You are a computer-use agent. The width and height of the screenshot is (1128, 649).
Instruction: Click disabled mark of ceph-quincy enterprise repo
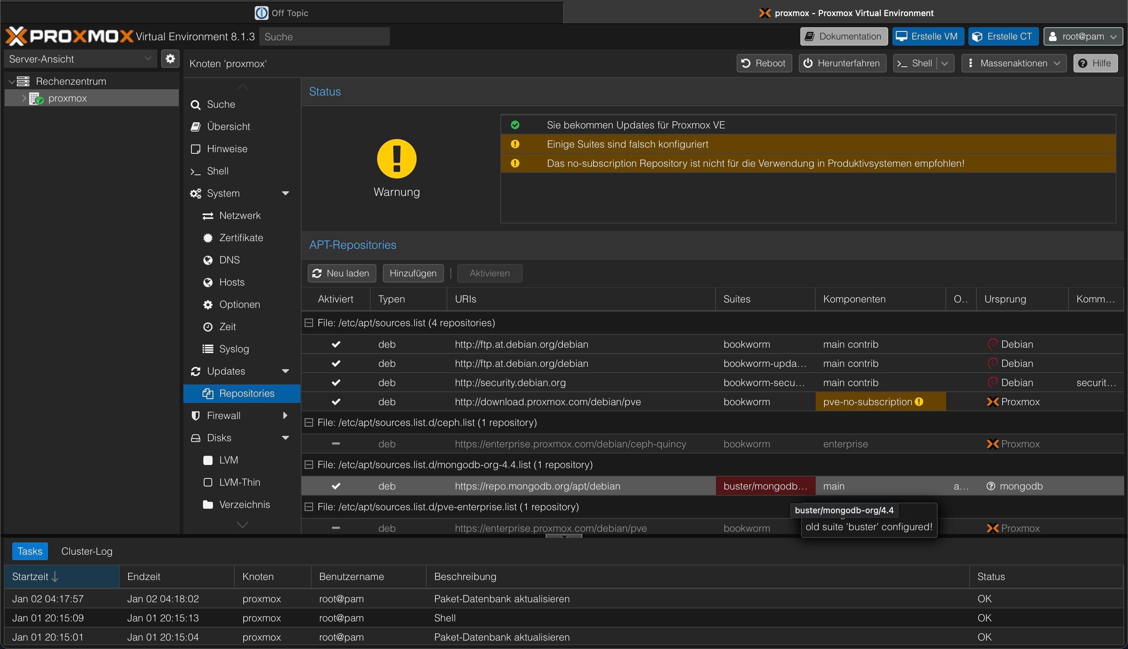(x=336, y=444)
